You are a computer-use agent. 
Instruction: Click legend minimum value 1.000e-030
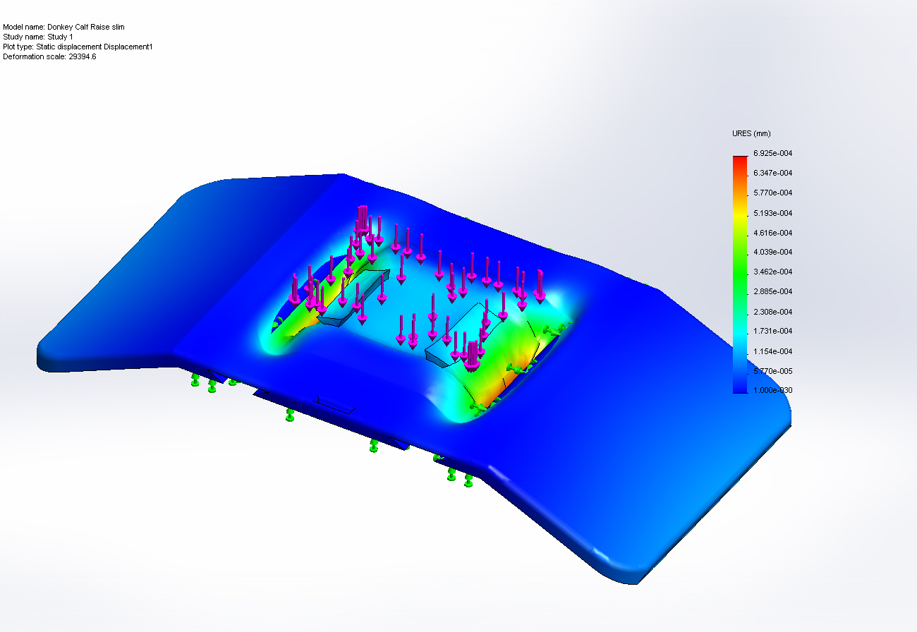coord(772,390)
